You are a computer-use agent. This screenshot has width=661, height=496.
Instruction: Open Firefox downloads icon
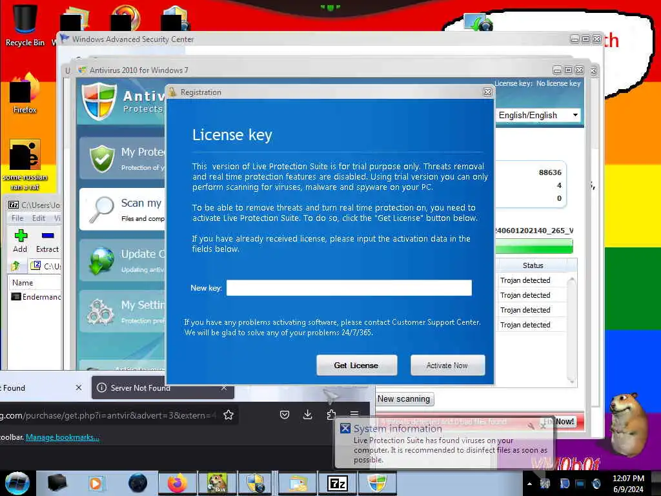coord(308,415)
